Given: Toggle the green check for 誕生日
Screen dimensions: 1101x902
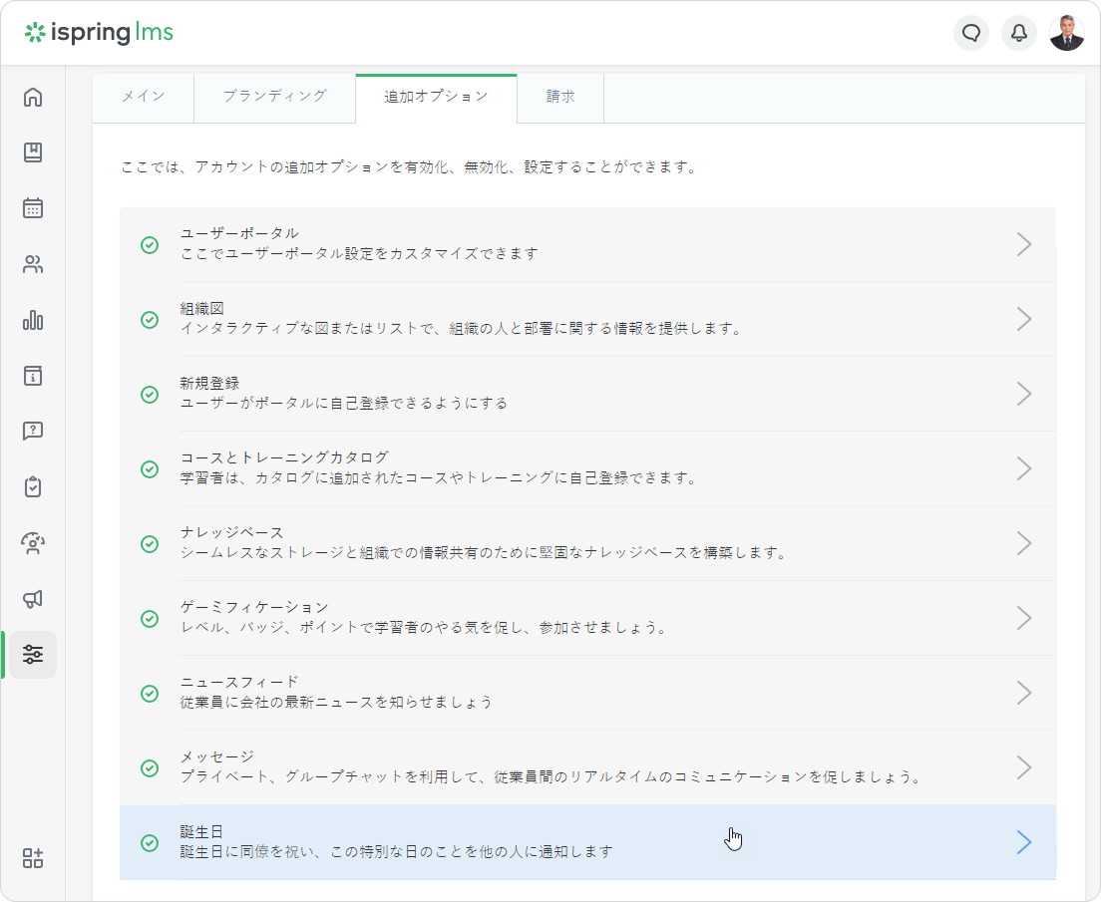Looking at the screenshot, I should (x=150, y=842).
